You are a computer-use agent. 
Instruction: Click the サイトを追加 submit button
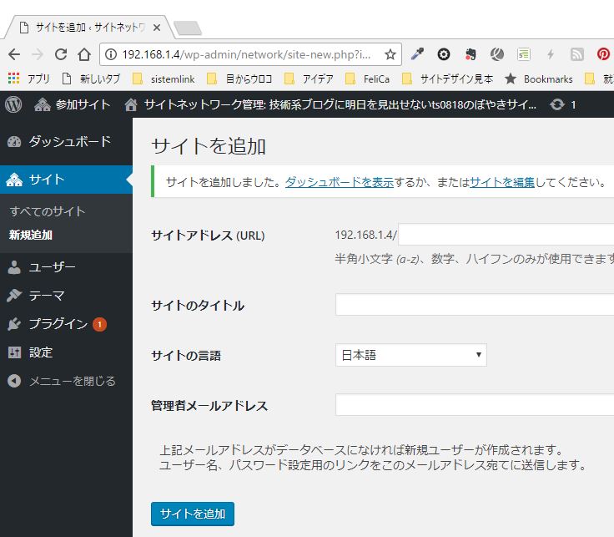(x=192, y=514)
